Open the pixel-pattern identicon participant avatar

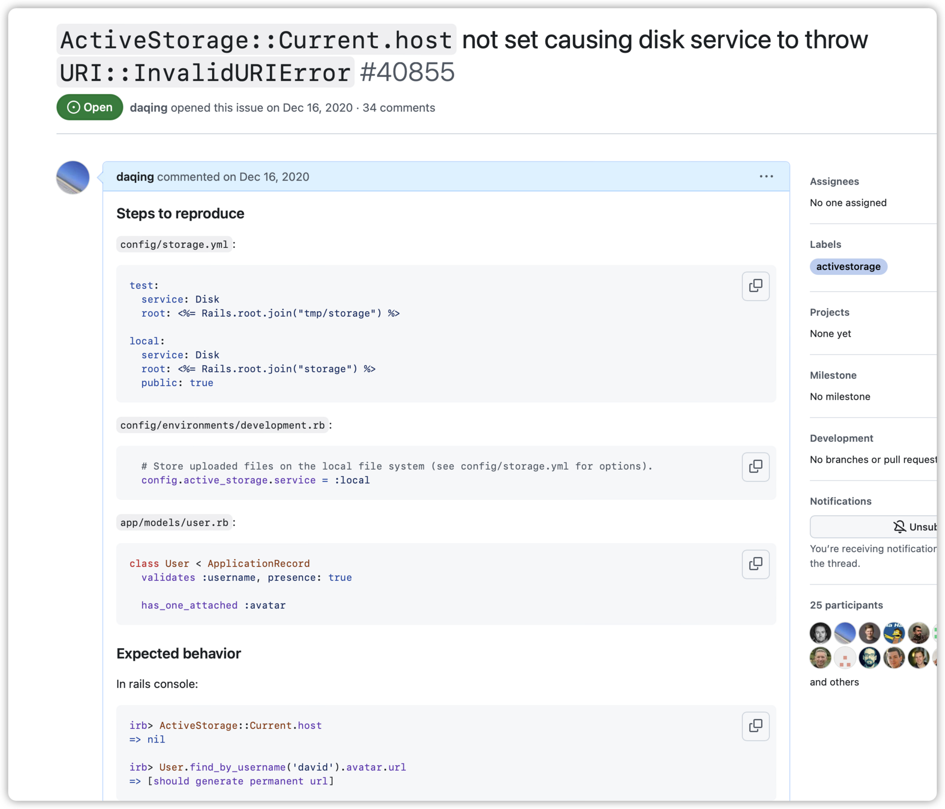pyautogui.click(x=845, y=658)
